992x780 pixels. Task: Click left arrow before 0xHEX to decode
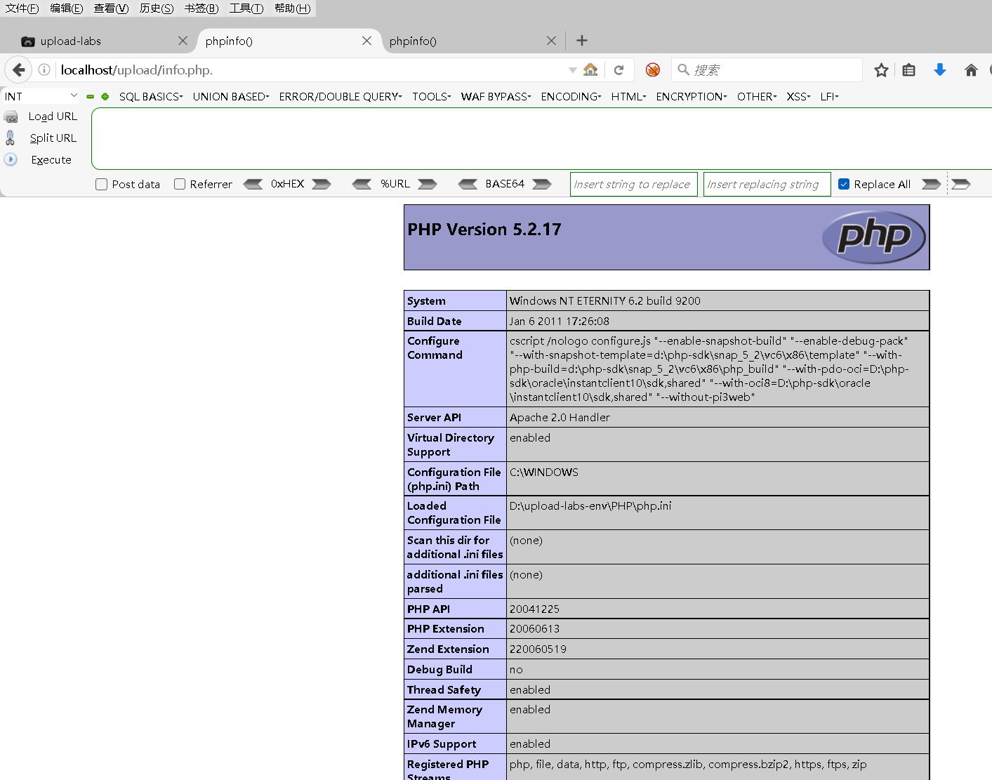(x=253, y=184)
